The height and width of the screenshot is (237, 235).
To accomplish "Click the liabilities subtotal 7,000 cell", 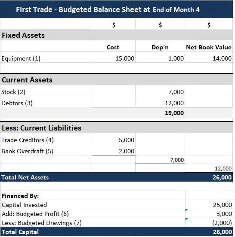I will (160, 160).
